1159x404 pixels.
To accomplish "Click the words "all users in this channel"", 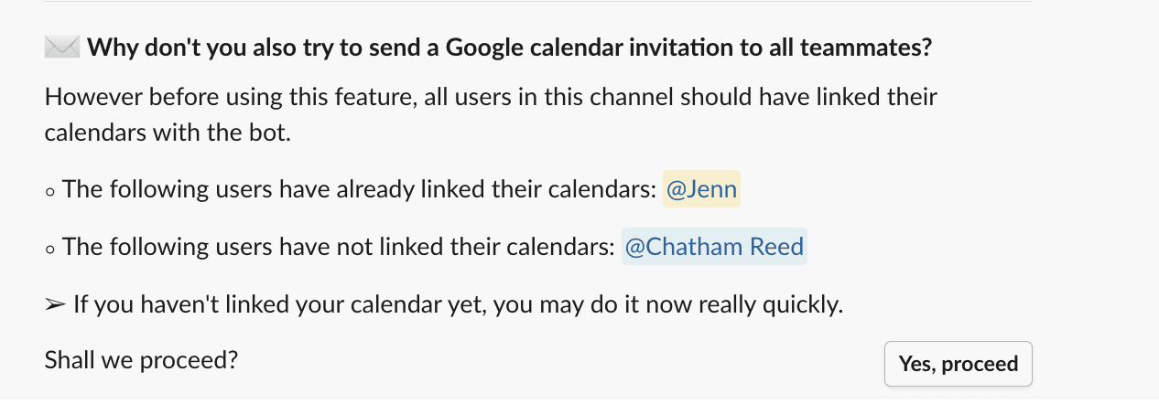I will [533, 97].
